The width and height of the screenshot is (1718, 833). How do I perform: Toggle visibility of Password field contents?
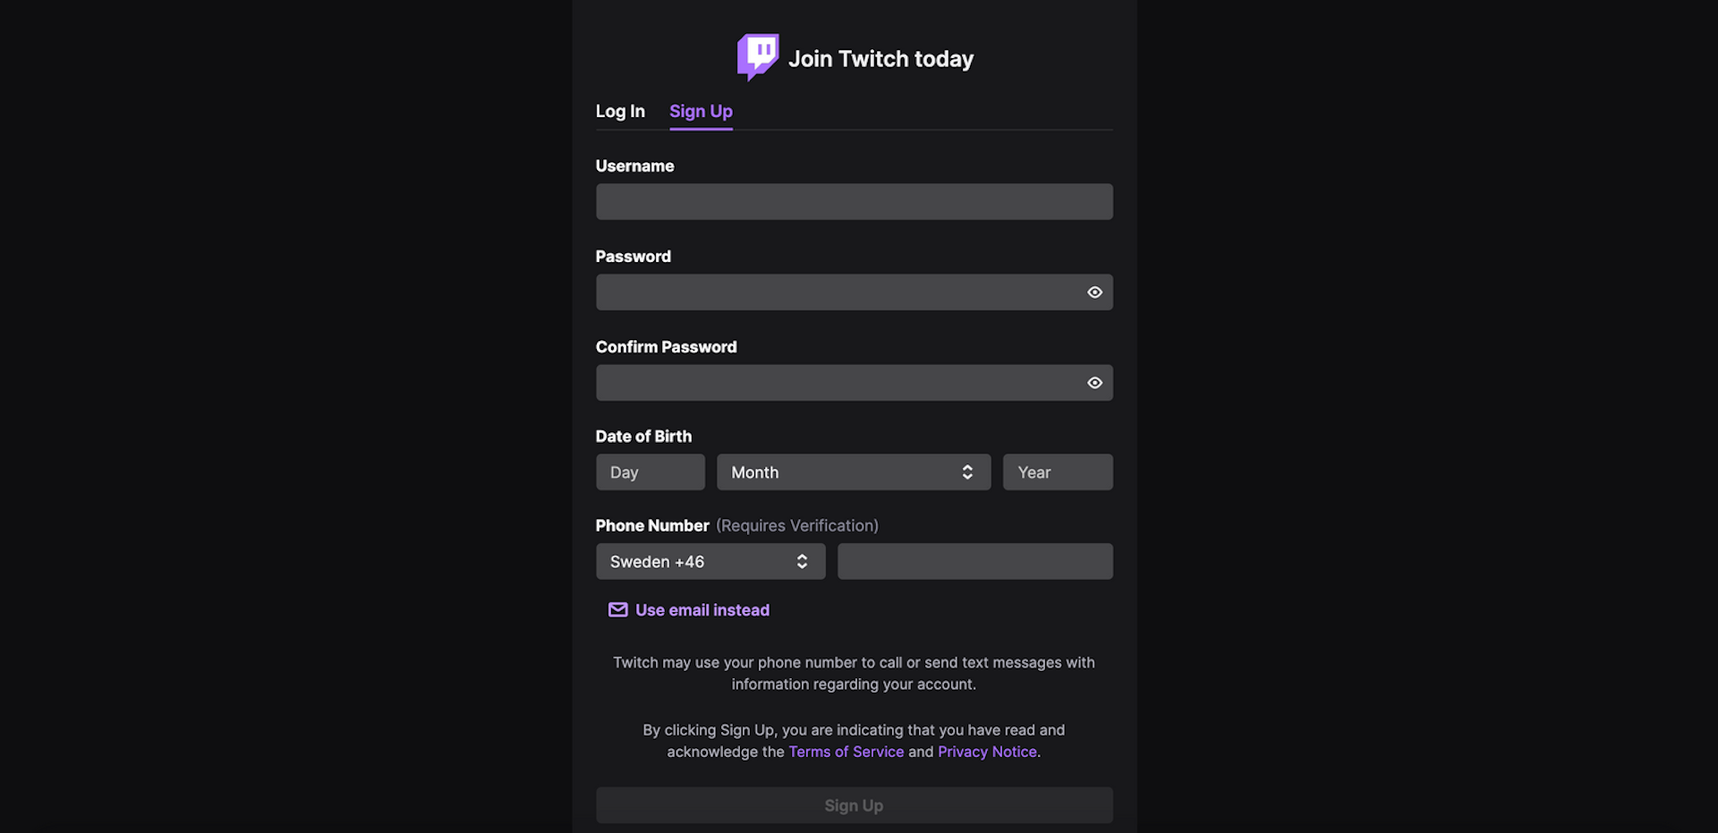[x=1094, y=292]
